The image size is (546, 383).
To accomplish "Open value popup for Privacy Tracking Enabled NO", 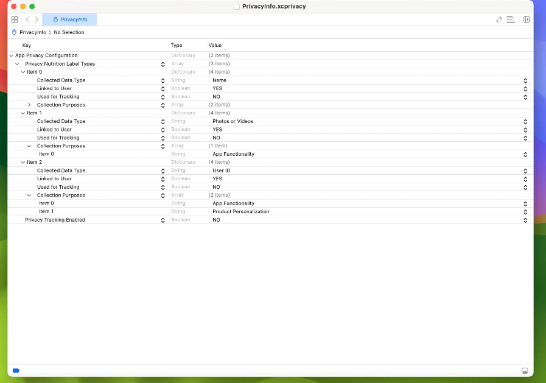I will click(525, 220).
